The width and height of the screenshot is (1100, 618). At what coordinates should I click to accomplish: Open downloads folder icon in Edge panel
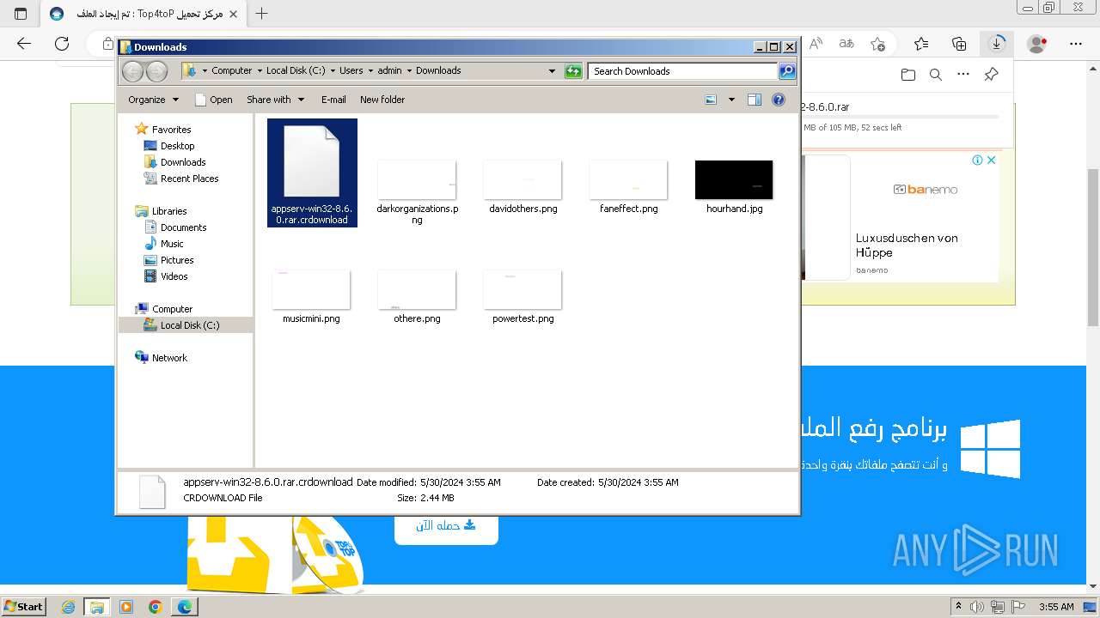tap(908, 75)
